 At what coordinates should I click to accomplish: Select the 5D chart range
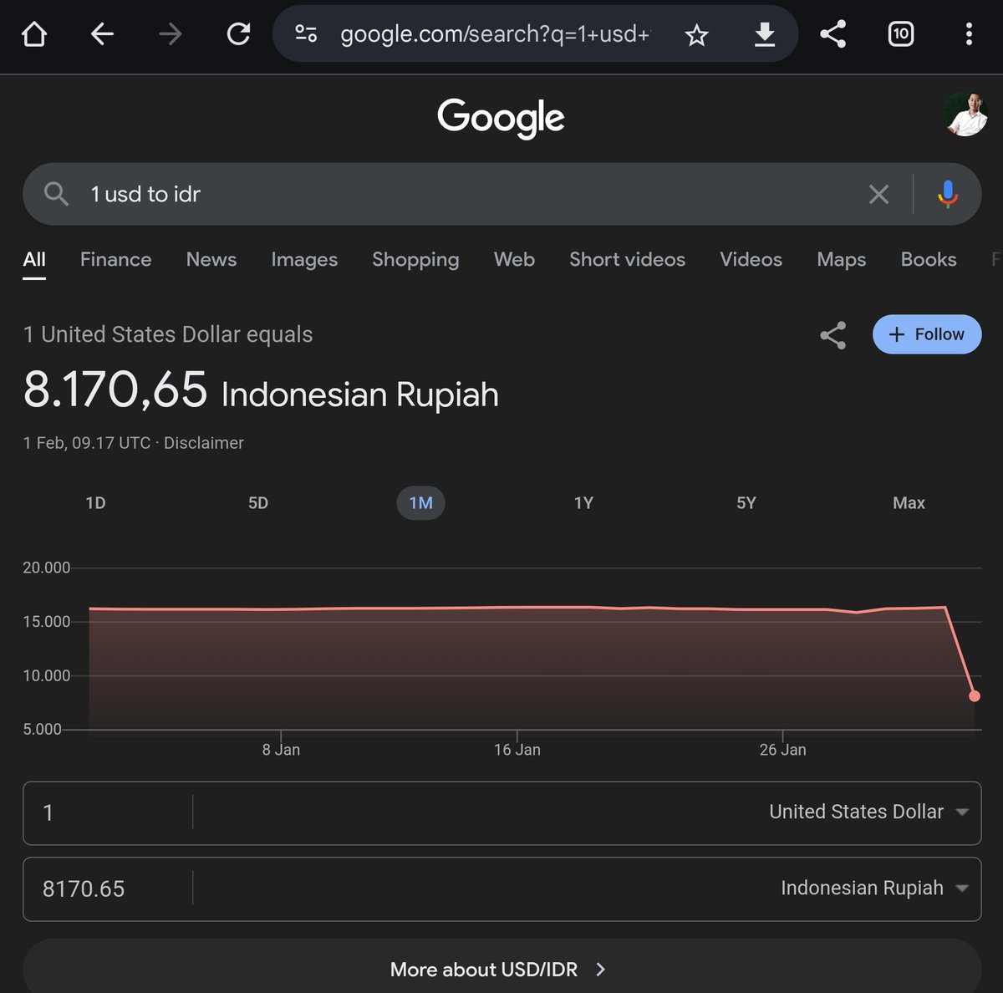[x=258, y=503]
